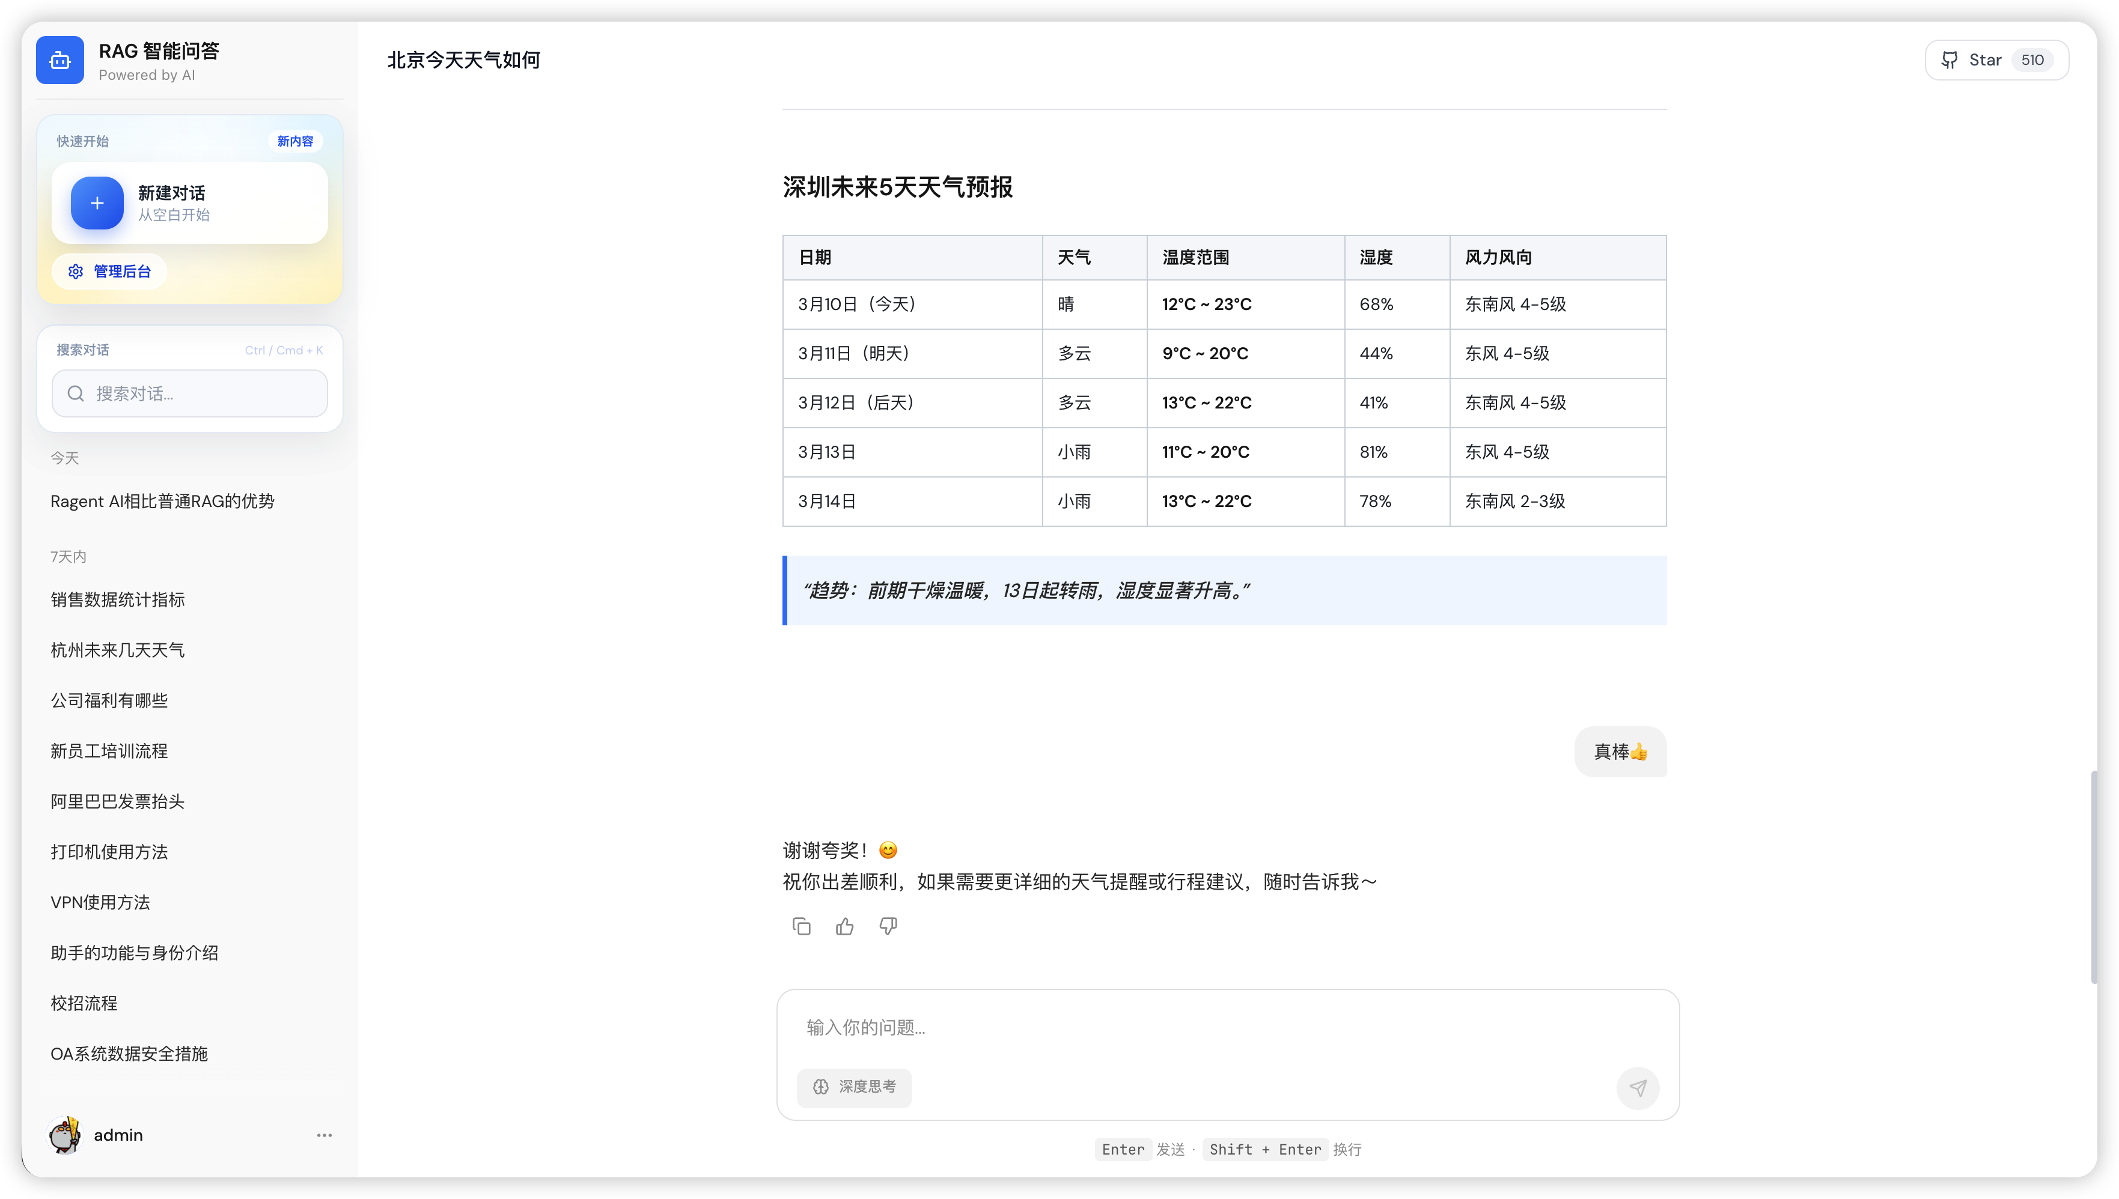Click the 新内容 badge
This screenshot has height=1199, width=2119.
point(295,142)
